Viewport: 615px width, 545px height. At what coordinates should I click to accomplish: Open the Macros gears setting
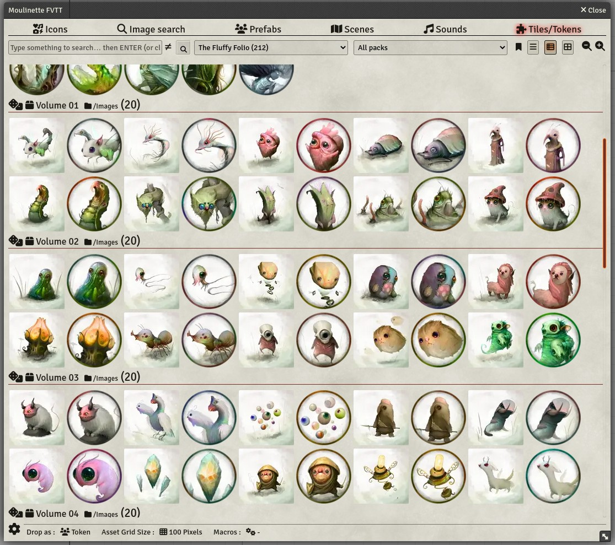[x=250, y=532]
